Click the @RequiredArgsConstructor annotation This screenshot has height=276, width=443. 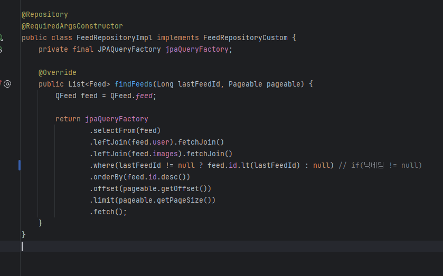click(x=72, y=26)
